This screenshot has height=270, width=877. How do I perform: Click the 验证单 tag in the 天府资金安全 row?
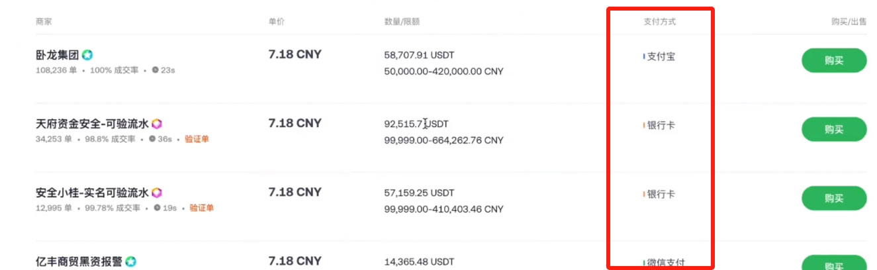coord(197,139)
